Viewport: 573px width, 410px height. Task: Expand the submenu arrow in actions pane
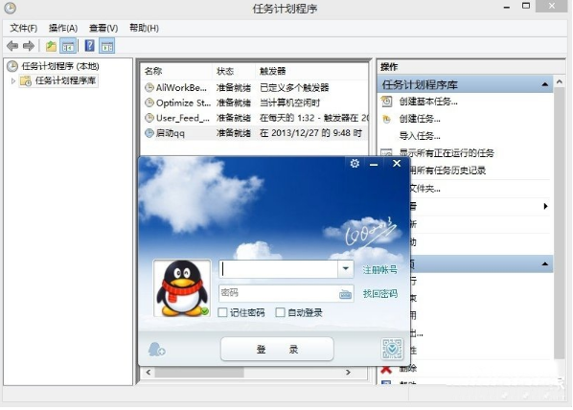pyautogui.click(x=545, y=207)
